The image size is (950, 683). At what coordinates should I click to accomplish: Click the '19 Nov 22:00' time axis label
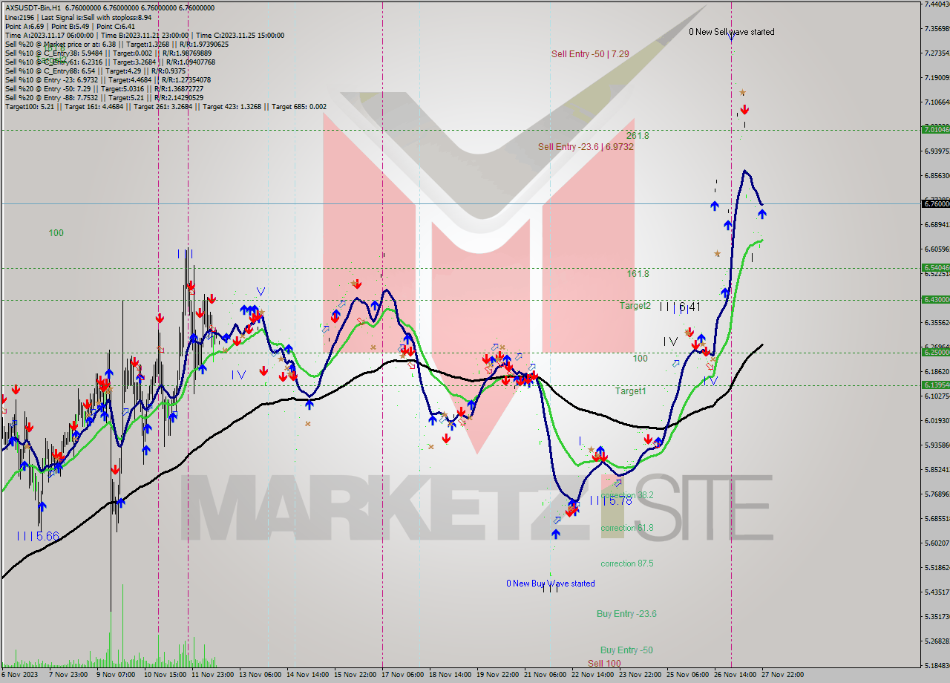coord(498,675)
